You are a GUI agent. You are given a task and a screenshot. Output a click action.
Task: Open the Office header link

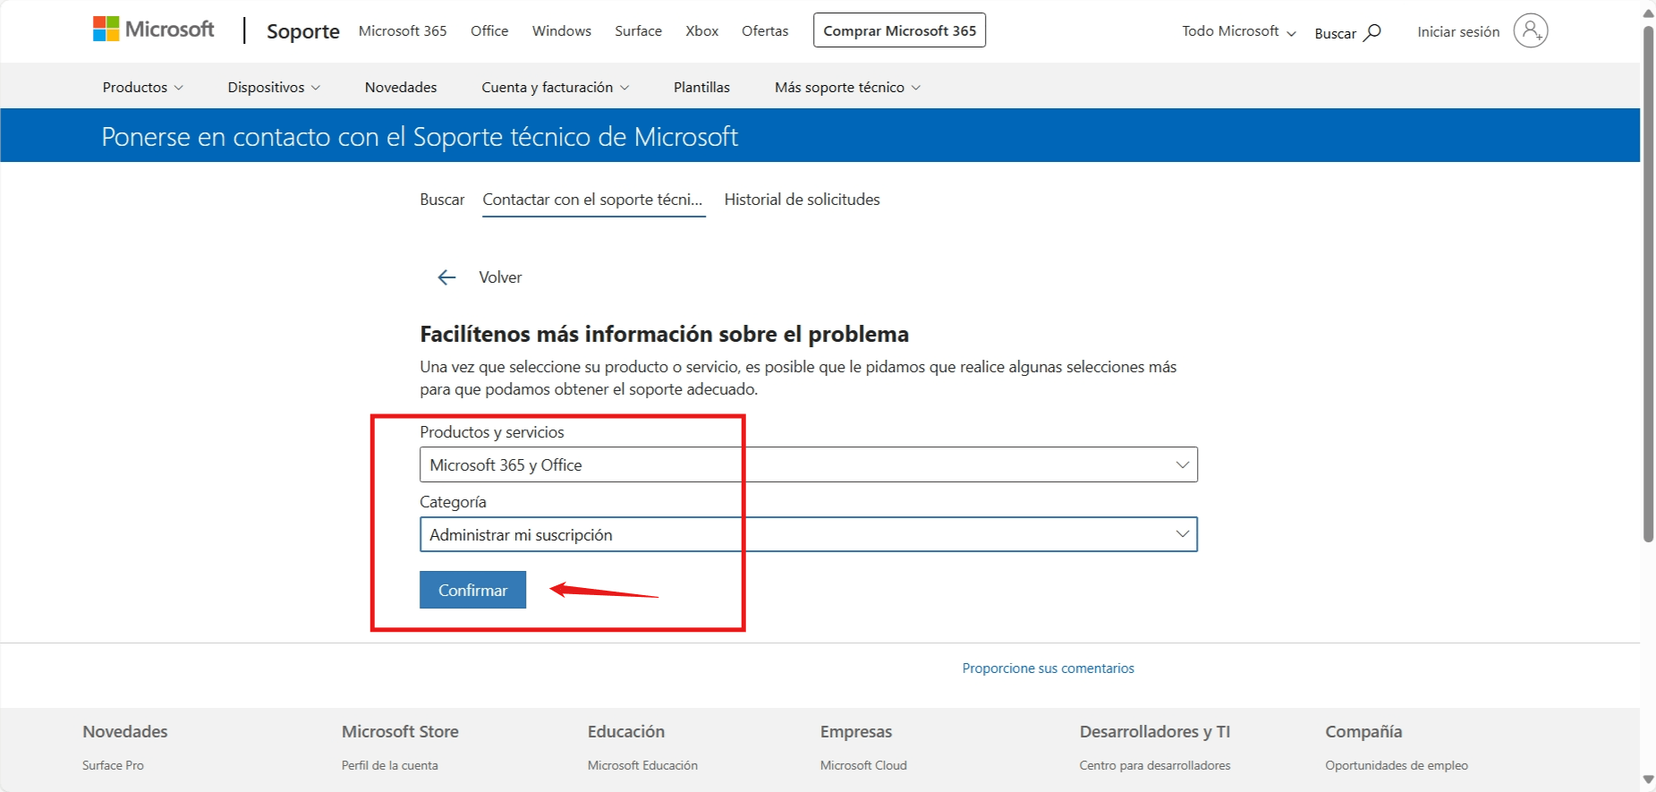point(489,30)
